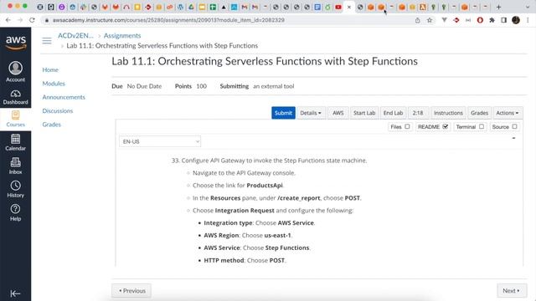Screen dimensions: 536x301
Task: Click the browser address bar URL
Action: (168, 20)
